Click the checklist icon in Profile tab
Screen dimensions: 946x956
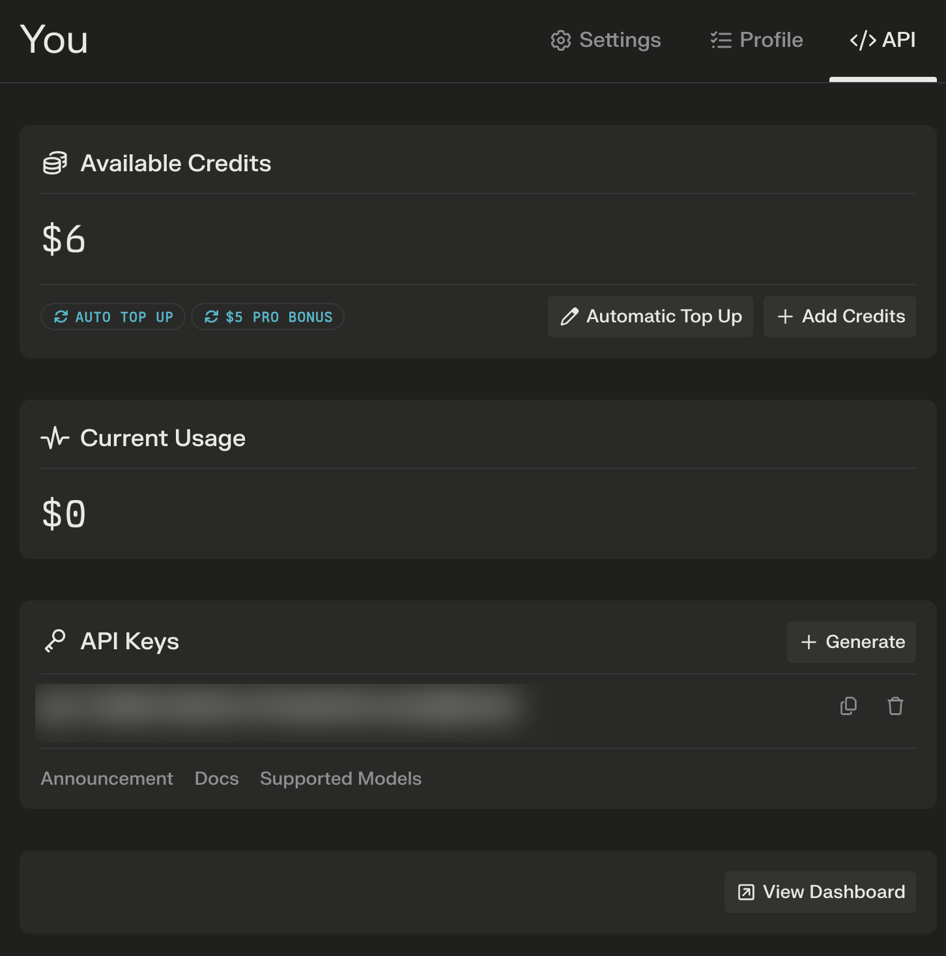pos(721,40)
